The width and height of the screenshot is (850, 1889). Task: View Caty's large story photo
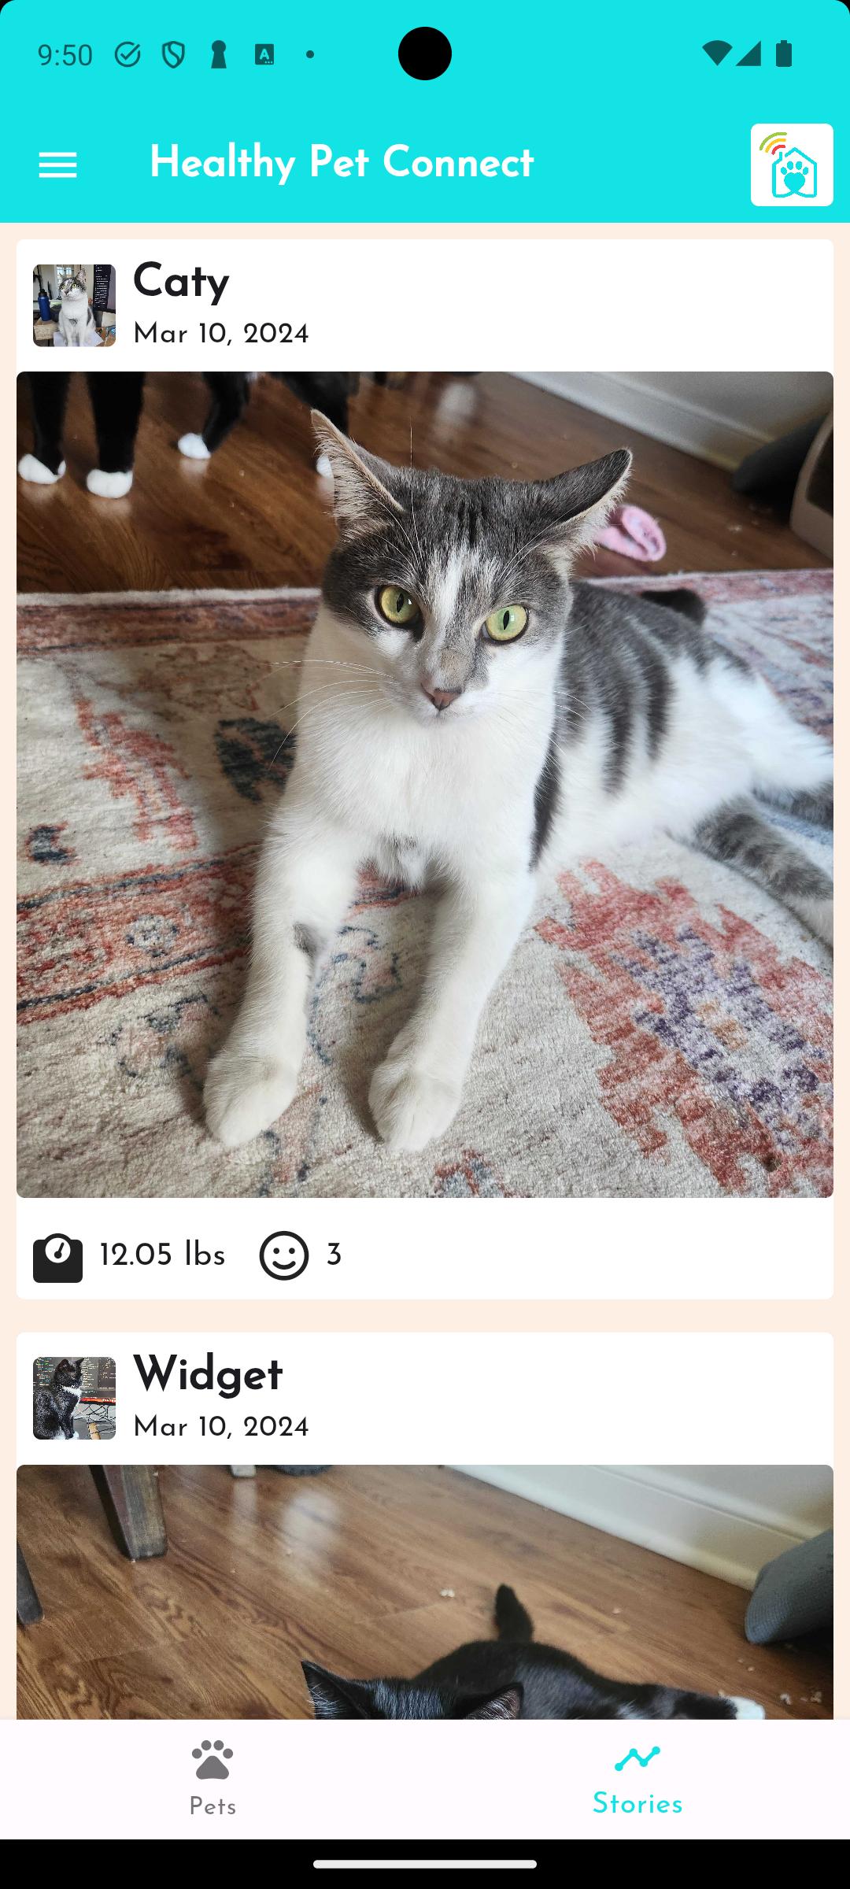425,785
